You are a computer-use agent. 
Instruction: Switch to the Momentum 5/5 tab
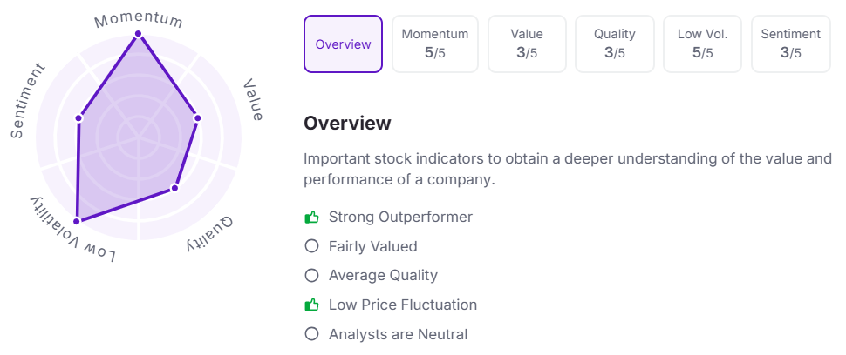435,44
